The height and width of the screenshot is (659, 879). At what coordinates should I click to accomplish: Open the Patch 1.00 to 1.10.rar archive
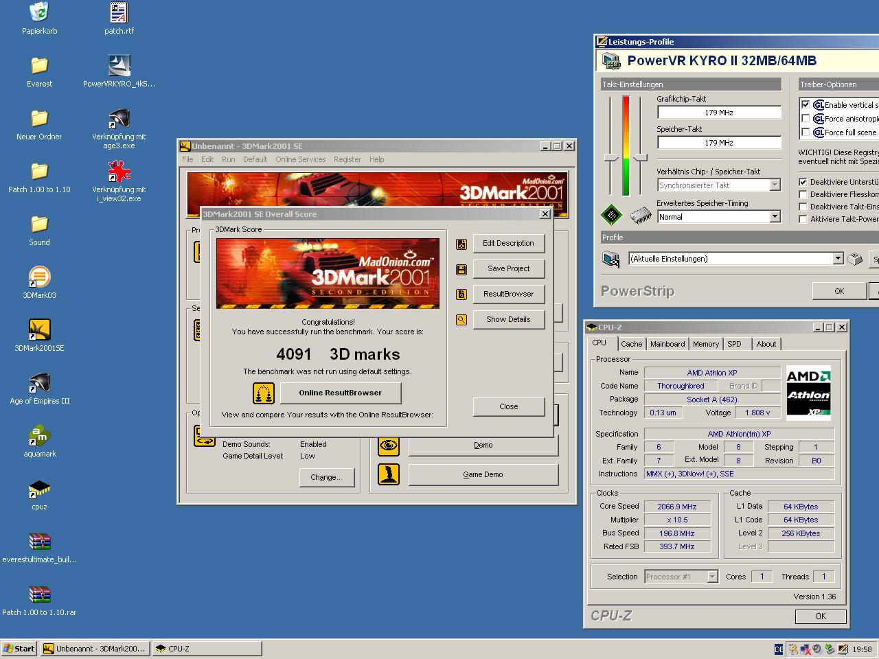click(x=39, y=594)
